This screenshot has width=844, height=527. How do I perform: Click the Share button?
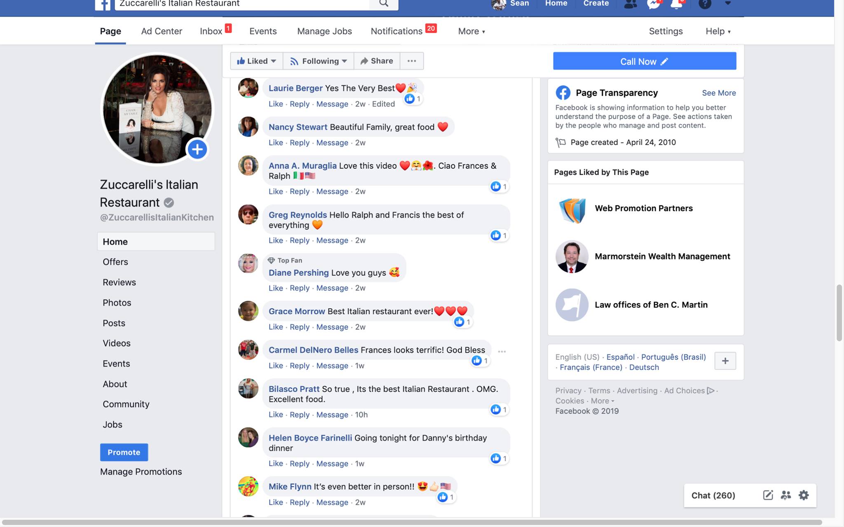click(377, 61)
